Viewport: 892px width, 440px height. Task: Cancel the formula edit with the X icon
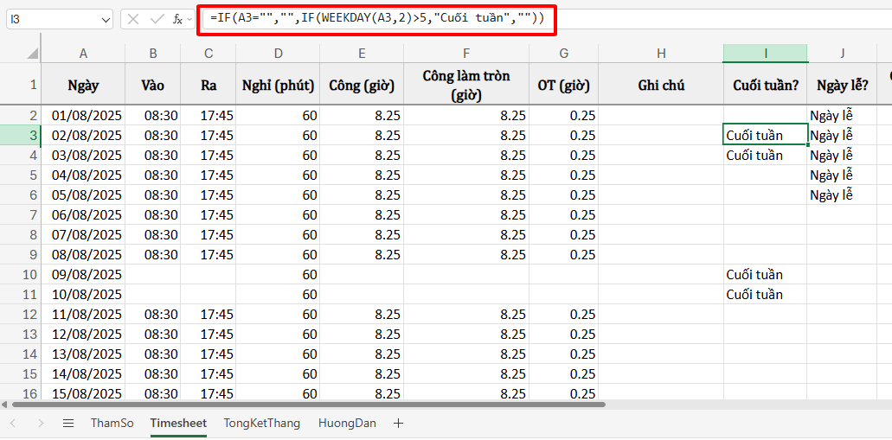133,18
